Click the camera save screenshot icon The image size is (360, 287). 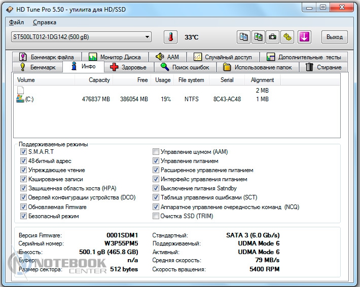coord(273,37)
